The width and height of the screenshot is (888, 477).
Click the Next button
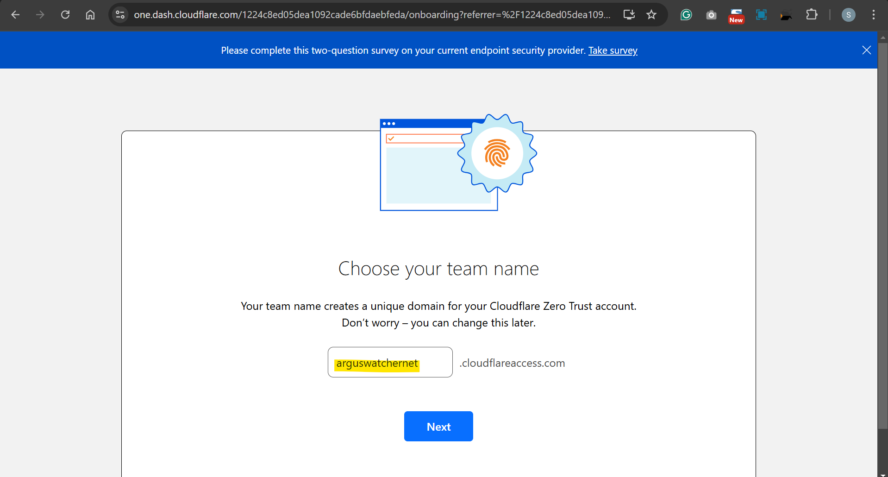click(x=438, y=427)
